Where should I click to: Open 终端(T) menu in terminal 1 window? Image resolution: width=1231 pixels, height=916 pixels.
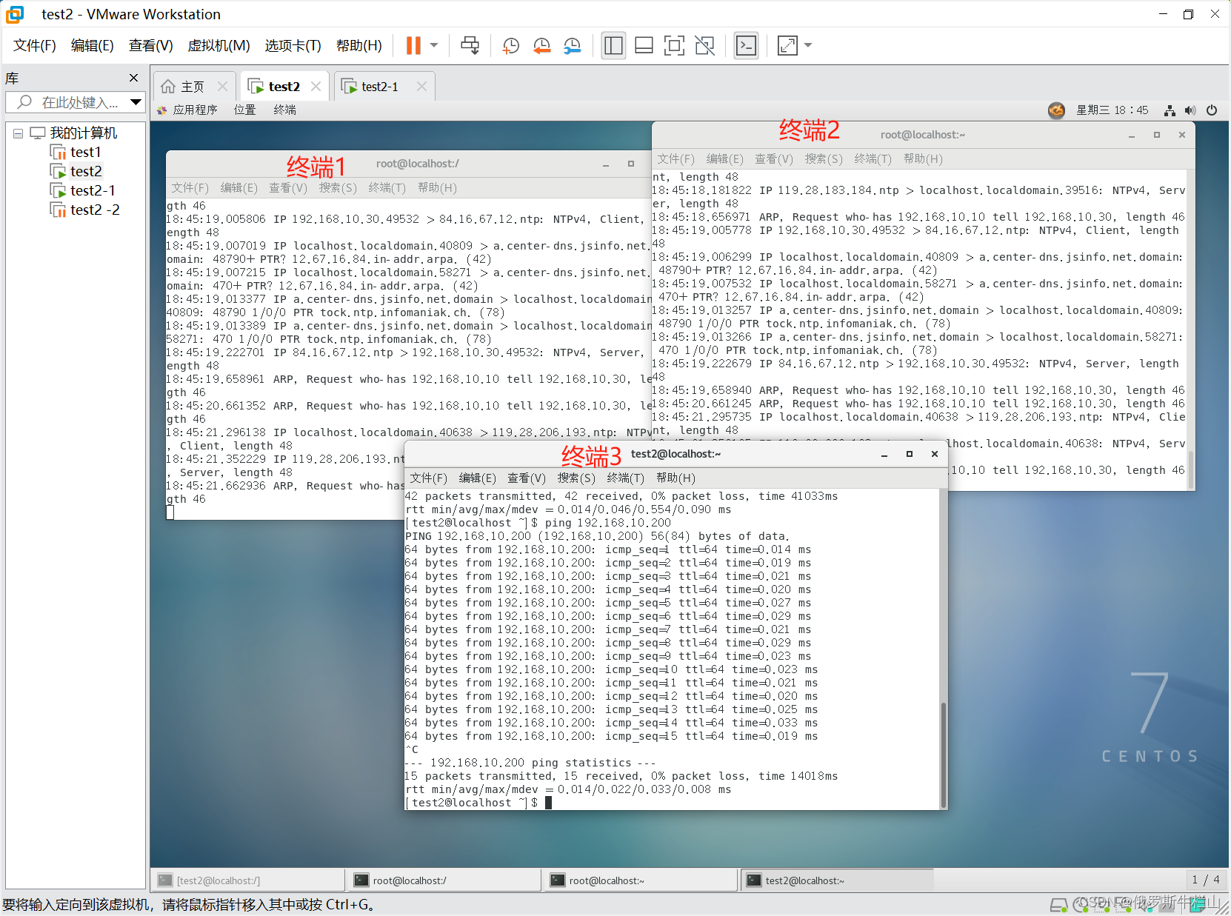click(x=387, y=188)
